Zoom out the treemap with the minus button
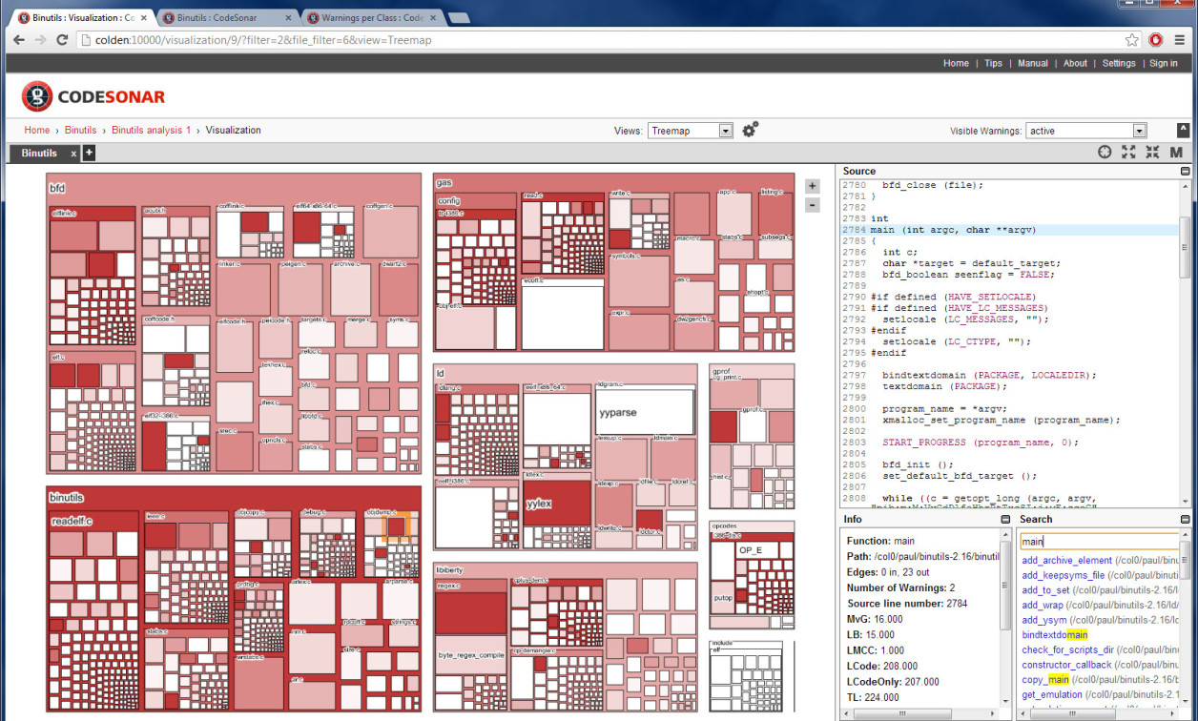Screen dimensions: 1198x721 [813, 205]
